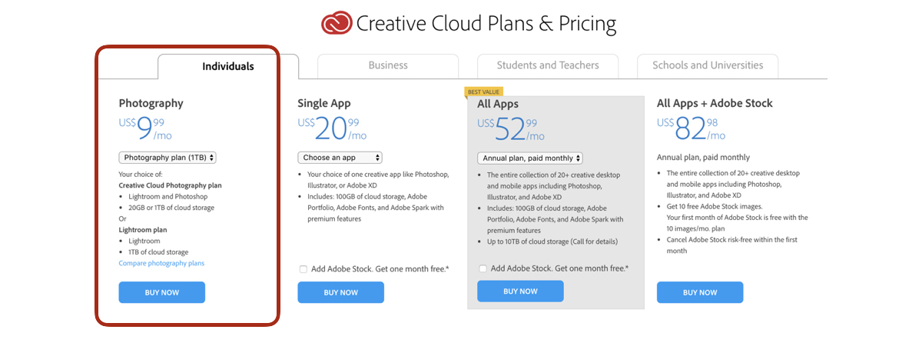Select the Individuals tab
The height and width of the screenshot is (353, 922).
(x=228, y=67)
